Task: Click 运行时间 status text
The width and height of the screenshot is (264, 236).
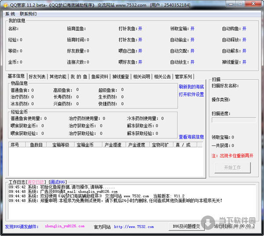Action: click(234, 226)
